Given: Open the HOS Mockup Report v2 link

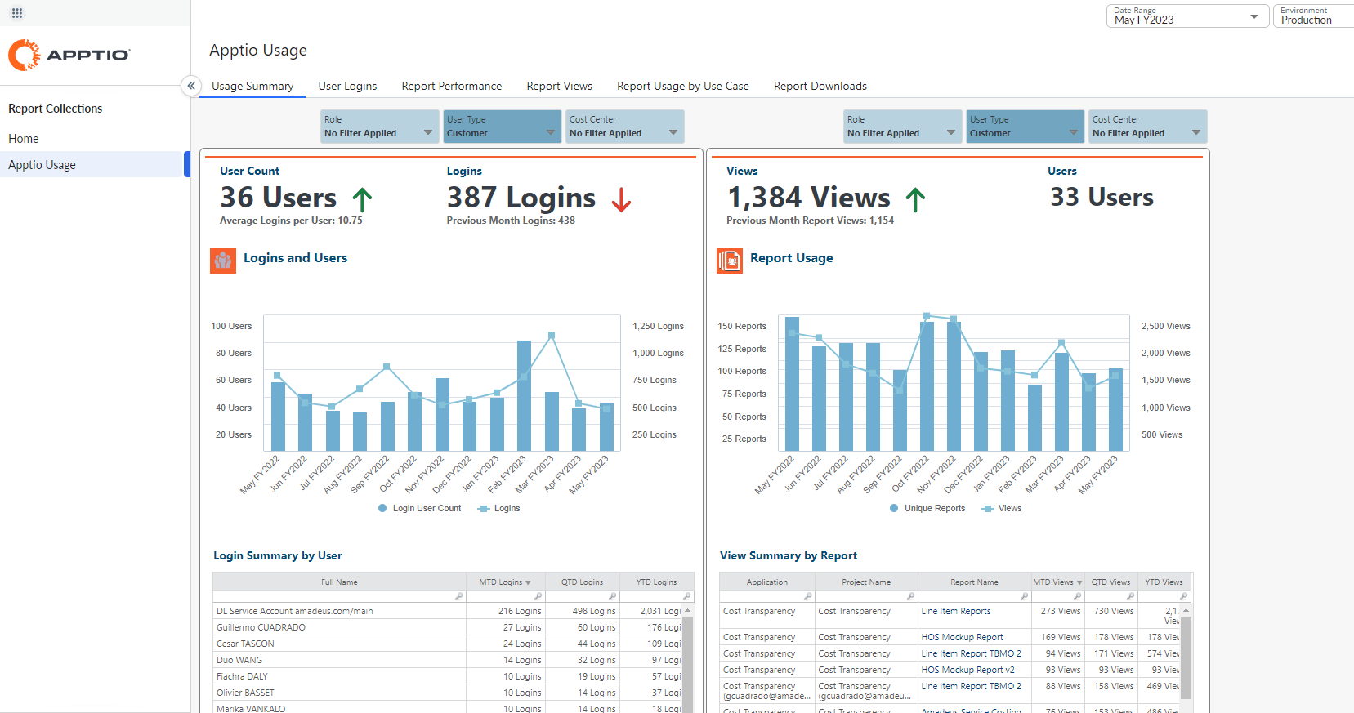Looking at the screenshot, I should (x=968, y=670).
